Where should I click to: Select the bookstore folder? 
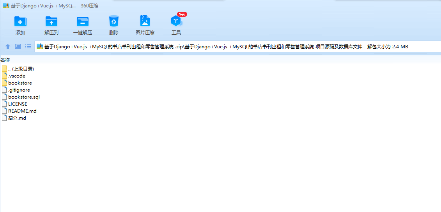(x=17, y=83)
